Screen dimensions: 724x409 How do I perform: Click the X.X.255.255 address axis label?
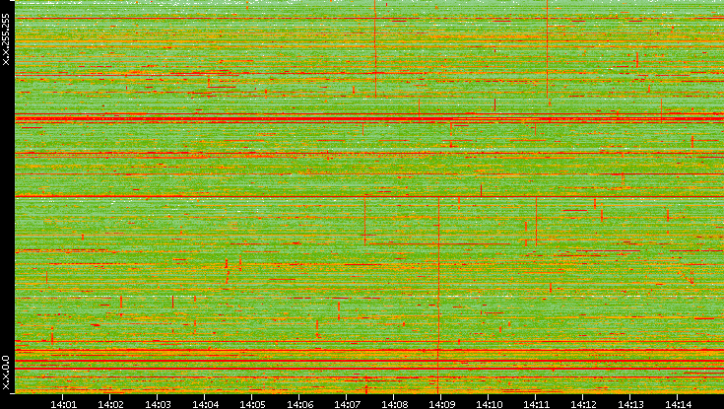[x=6, y=40]
